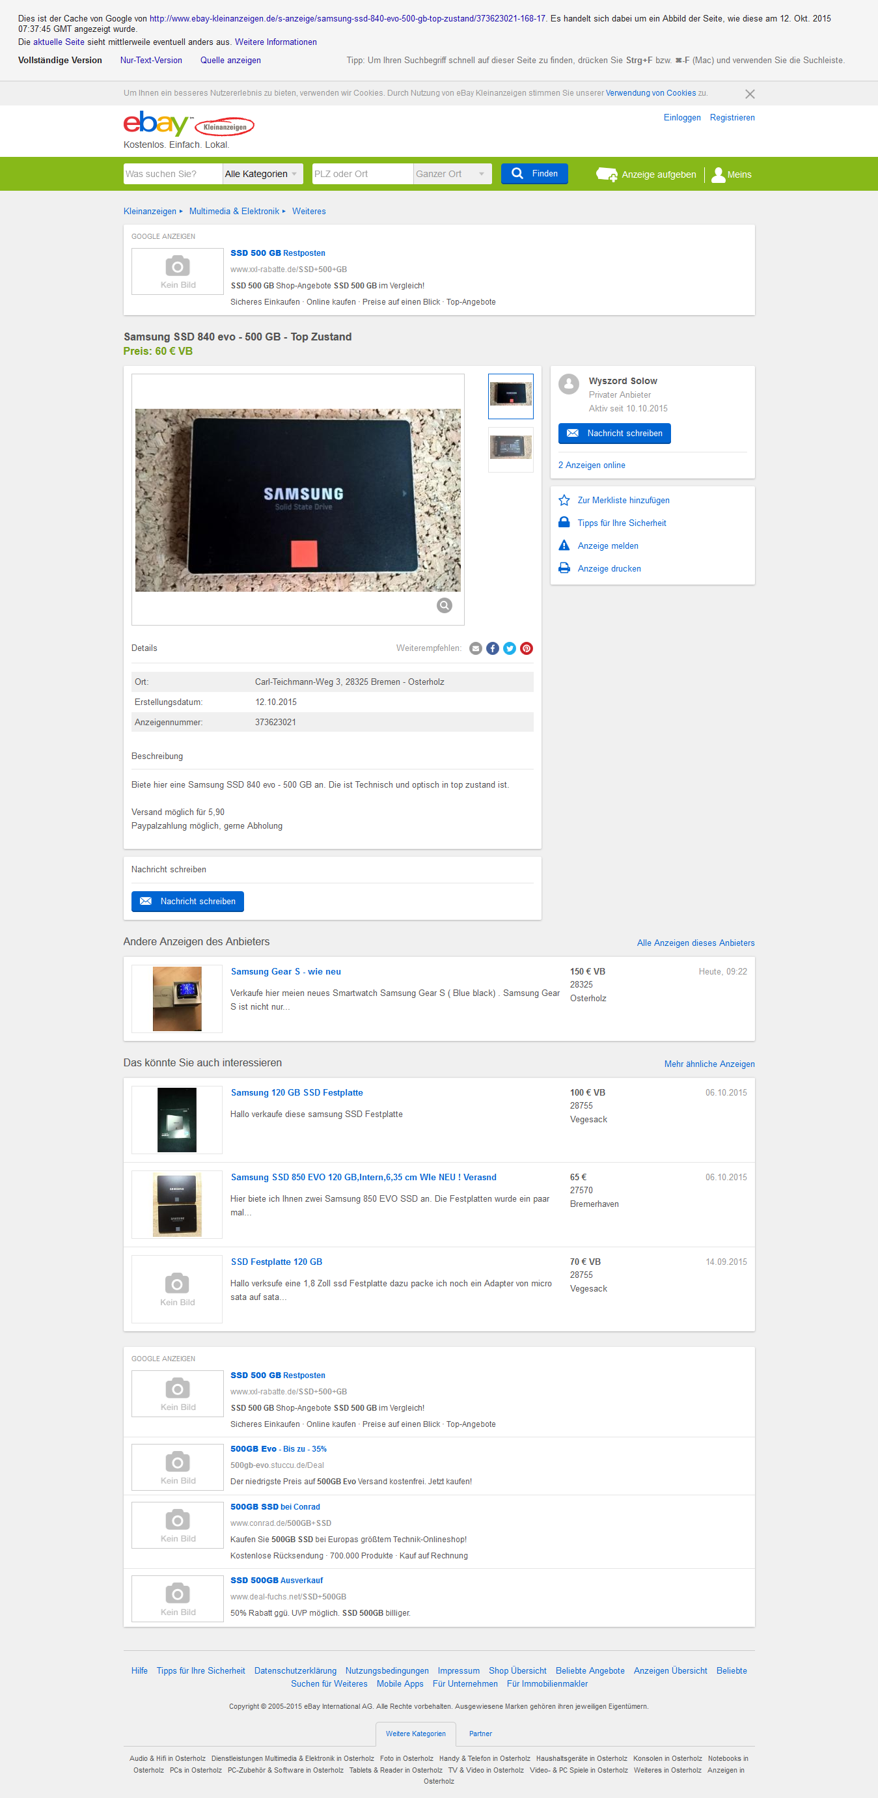Open Samsung 120 GB SSD listing thumbnail
The height and width of the screenshot is (1798, 878).
tap(177, 1120)
